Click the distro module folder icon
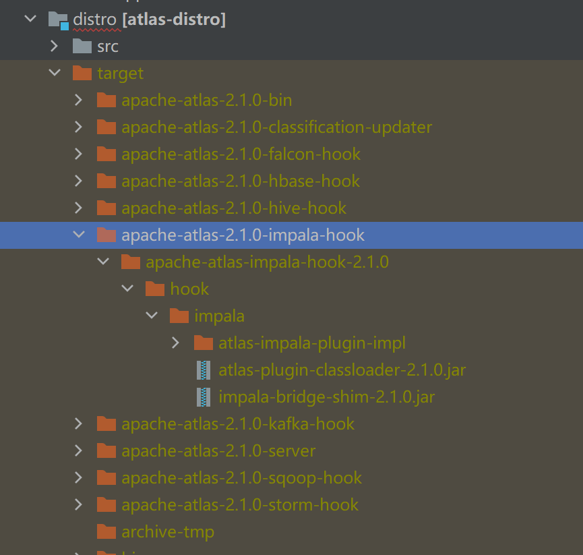Viewport: 583px width, 555px height. point(59,20)
